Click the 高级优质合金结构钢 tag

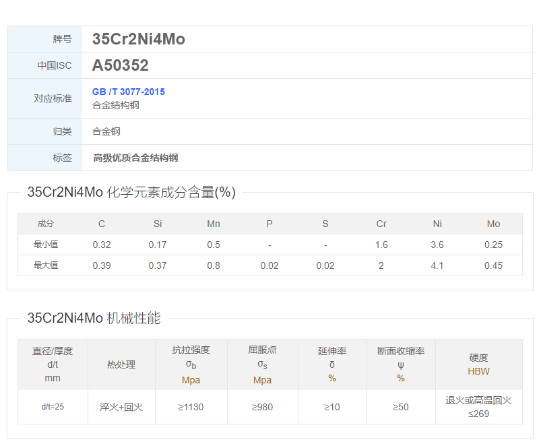[x=135, y=158]
